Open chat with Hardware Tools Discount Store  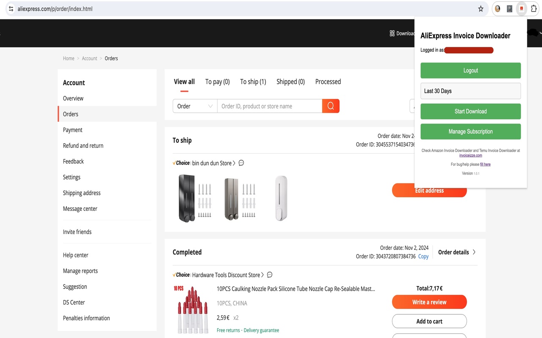point(270,275)
